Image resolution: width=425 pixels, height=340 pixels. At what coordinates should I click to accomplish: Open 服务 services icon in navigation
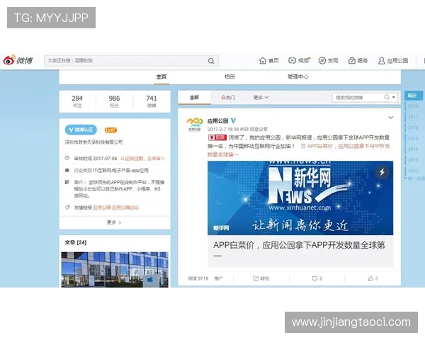(x=352, y=60)
